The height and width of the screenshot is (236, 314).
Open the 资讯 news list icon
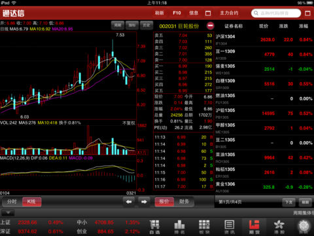(x=230, y=227)
